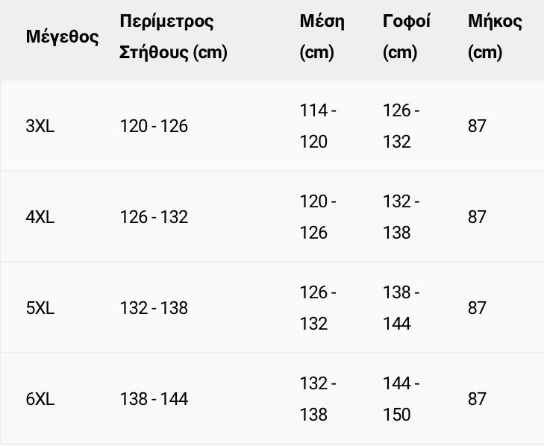This screenshot has width=544, height=446.
Task: Select the Περίμετρος Στήθους (cm) header
Action: [x=173, y=37]
